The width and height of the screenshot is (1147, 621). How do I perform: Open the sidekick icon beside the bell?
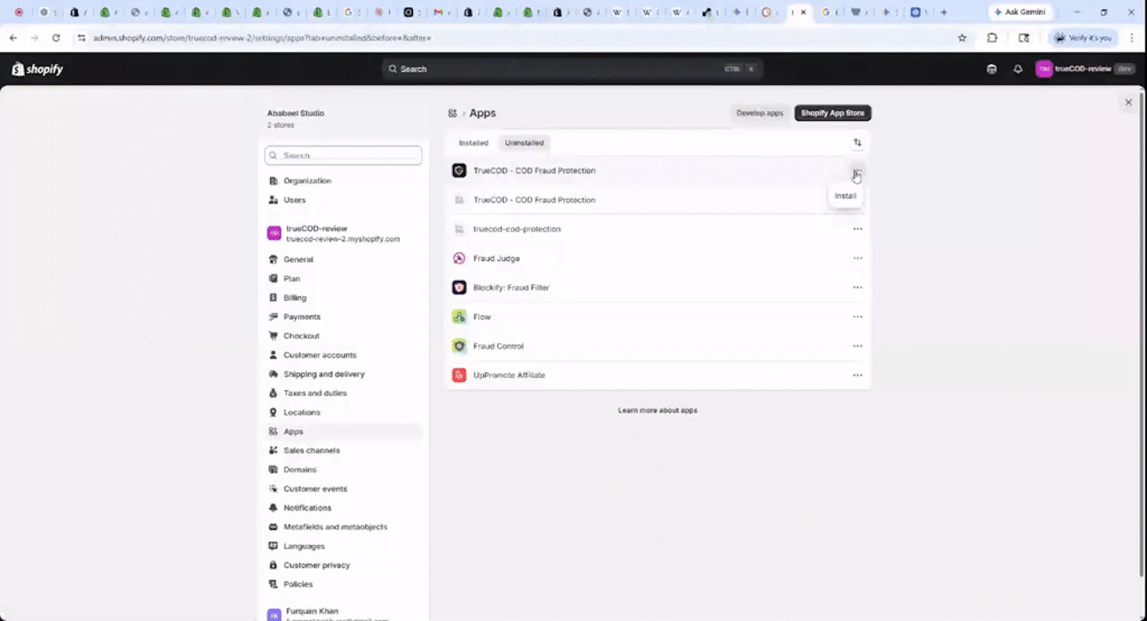991,70
